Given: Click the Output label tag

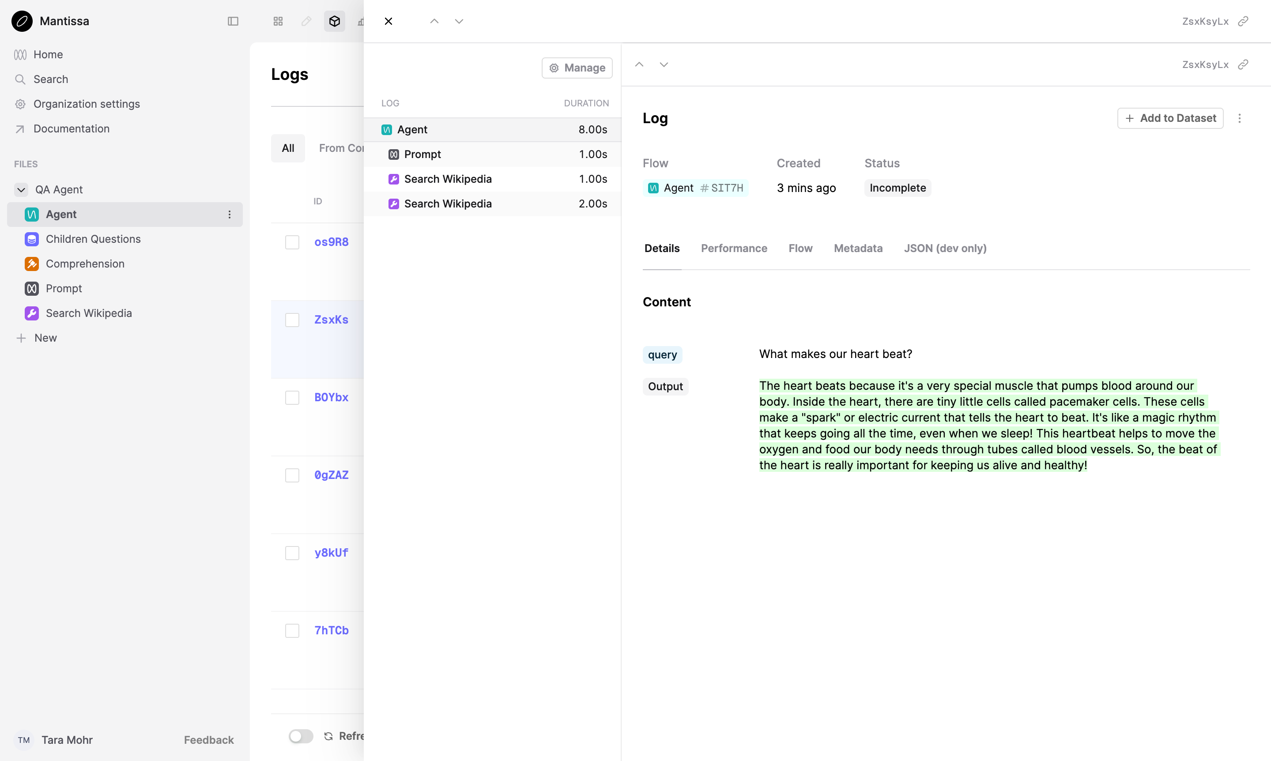Looking at the screenshot, I should click(x=665, y=387).
